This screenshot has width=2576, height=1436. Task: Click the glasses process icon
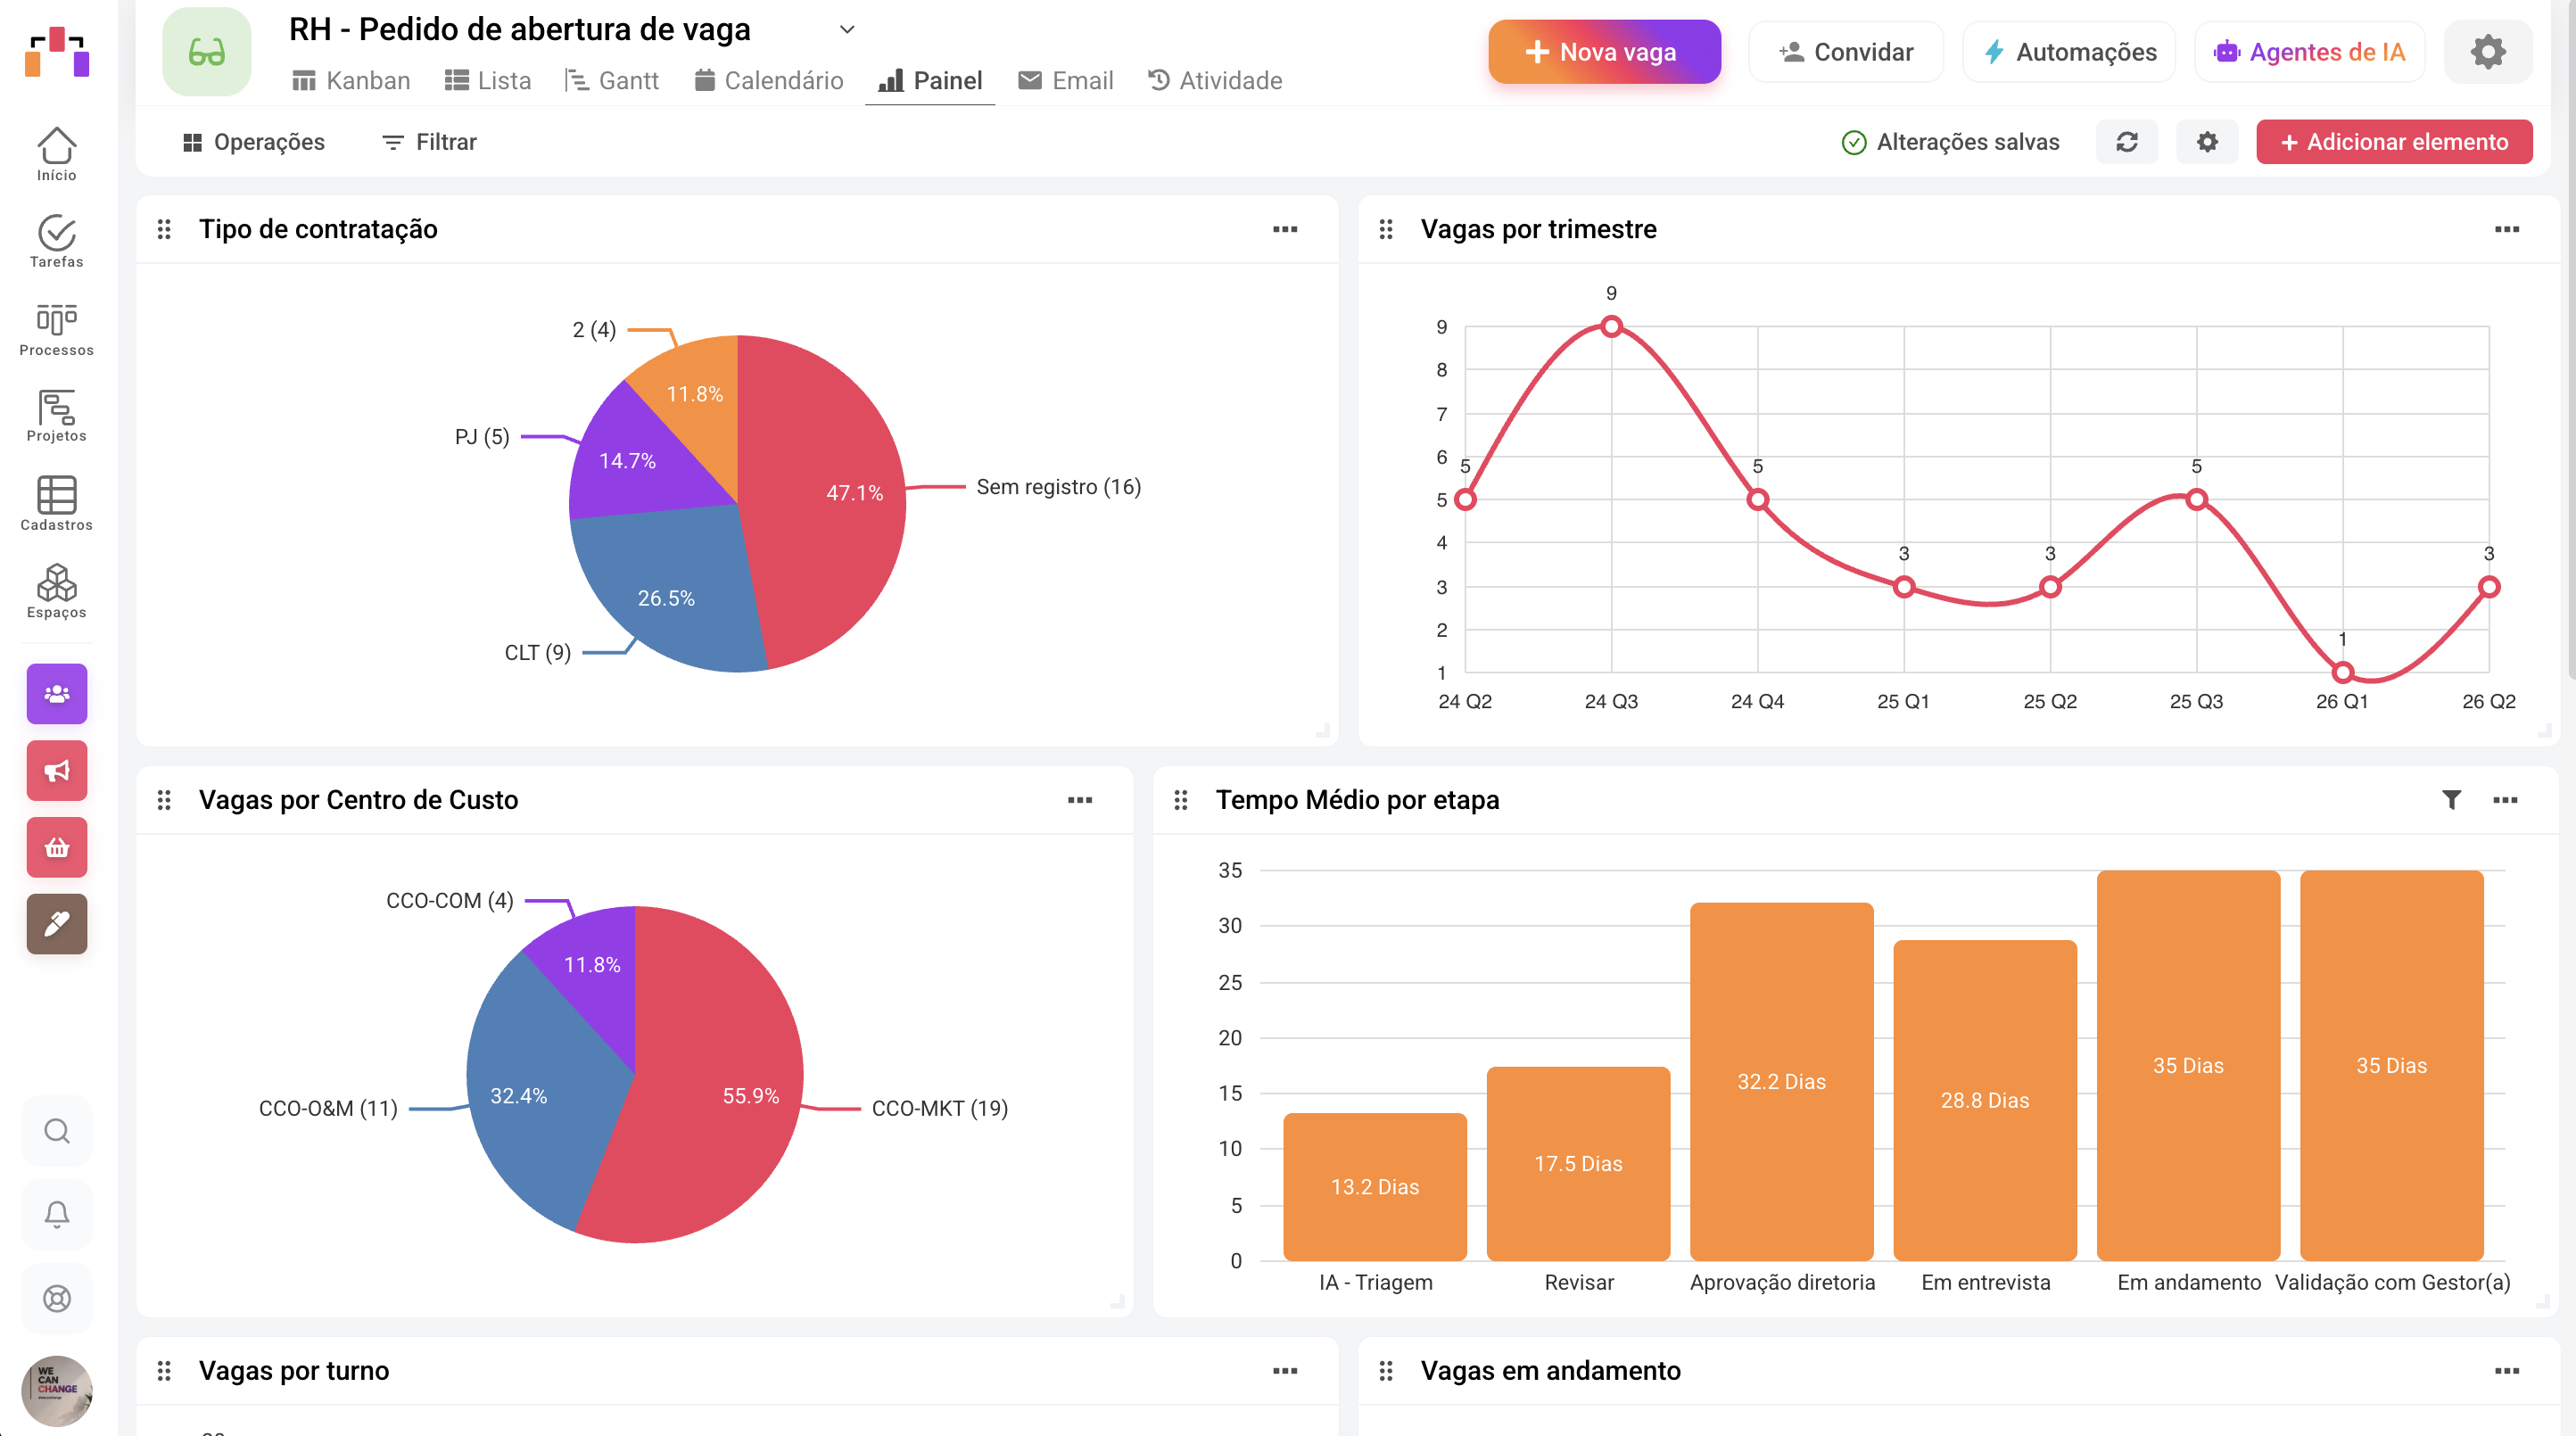pyautogui.click(x=207, y=52)
